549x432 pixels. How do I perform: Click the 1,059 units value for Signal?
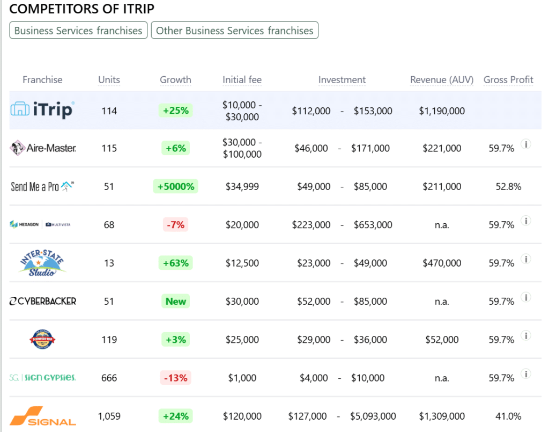point(109,416)
